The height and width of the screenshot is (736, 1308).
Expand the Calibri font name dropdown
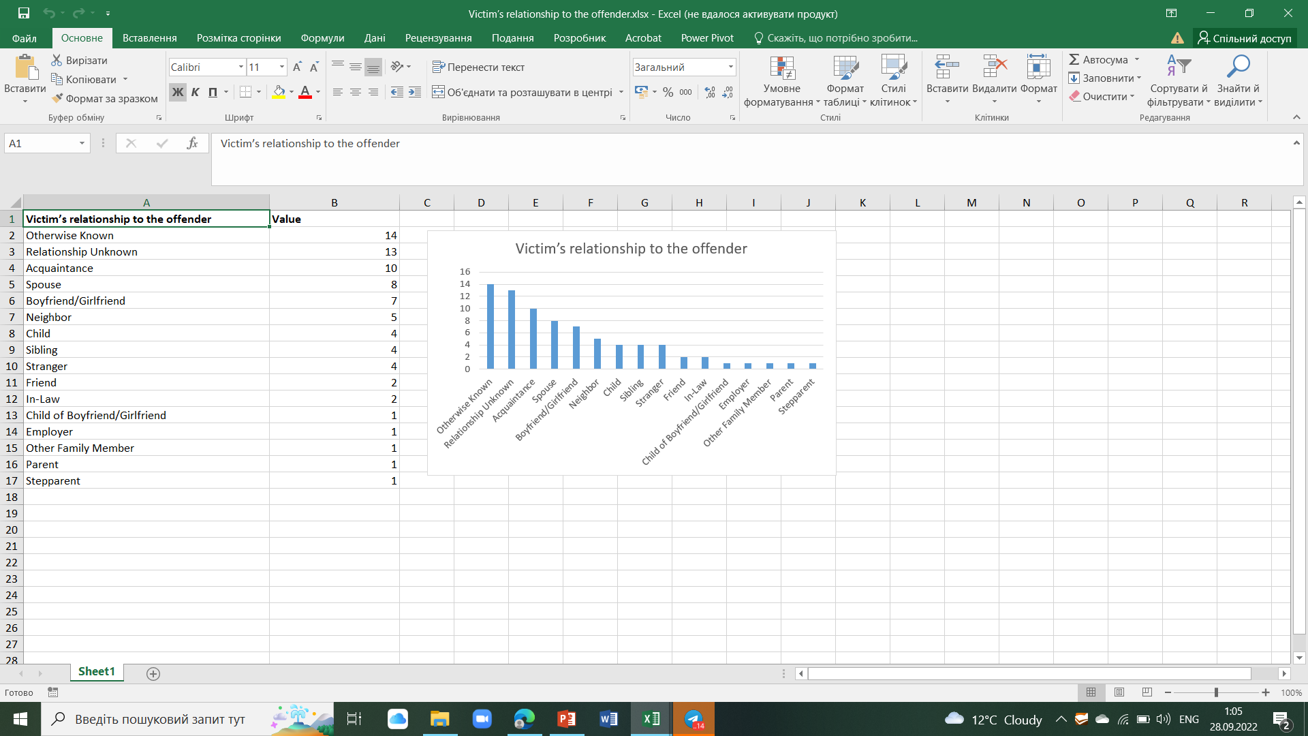[x=240, y=67]
